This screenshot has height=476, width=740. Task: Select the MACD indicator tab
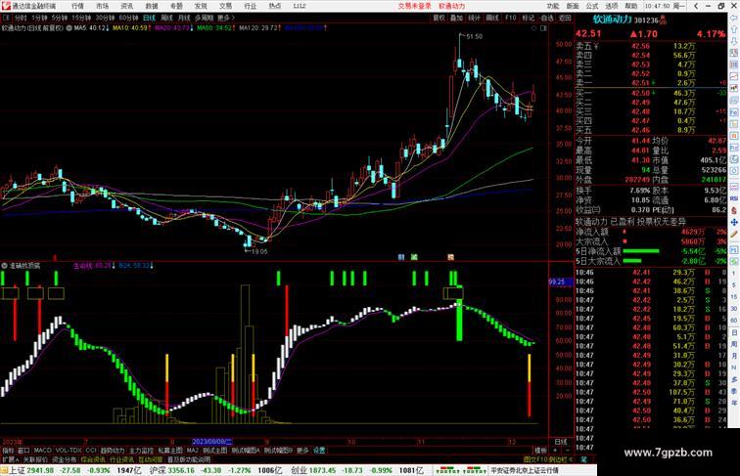coord(42,451)
